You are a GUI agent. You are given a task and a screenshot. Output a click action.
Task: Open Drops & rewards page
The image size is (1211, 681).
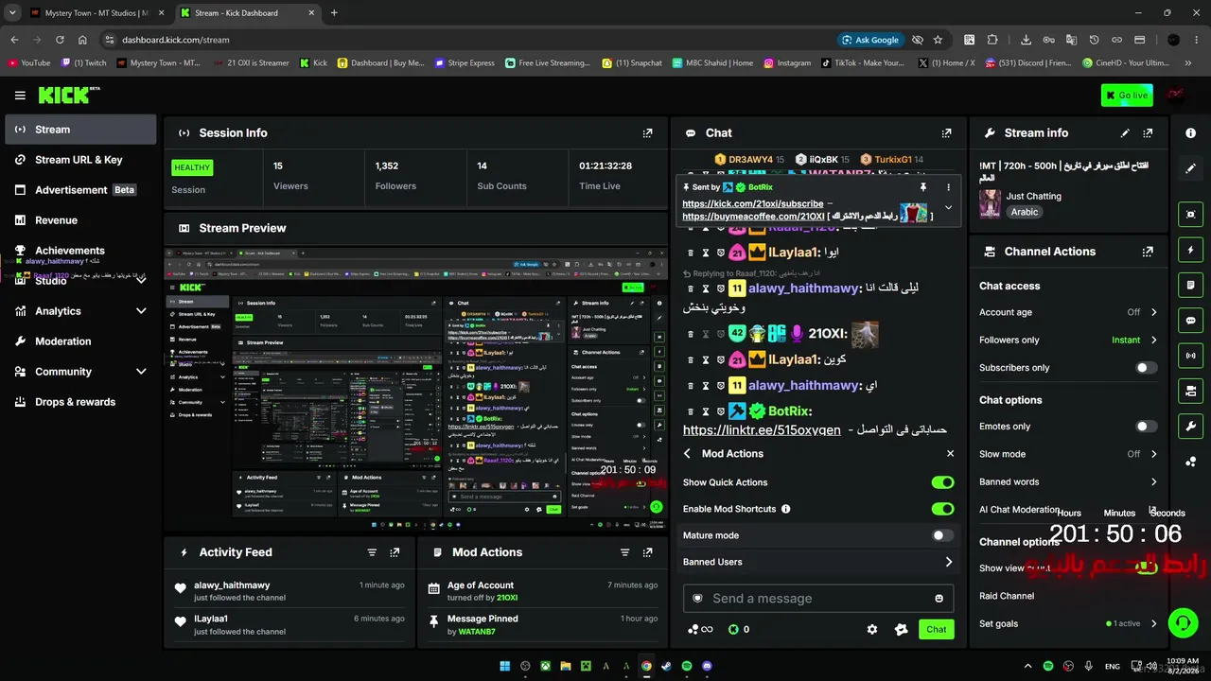(80, 402)
